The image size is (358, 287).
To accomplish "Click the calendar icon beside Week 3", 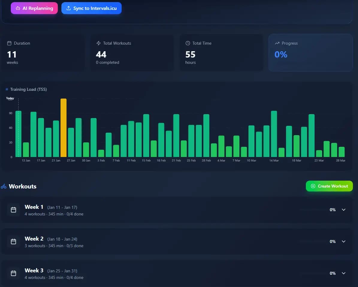I will coord(13,273).
